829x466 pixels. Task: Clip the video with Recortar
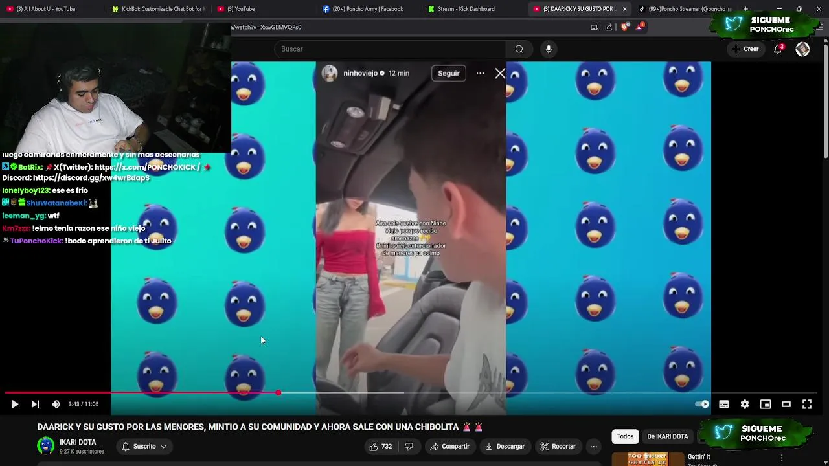(558, 446)
